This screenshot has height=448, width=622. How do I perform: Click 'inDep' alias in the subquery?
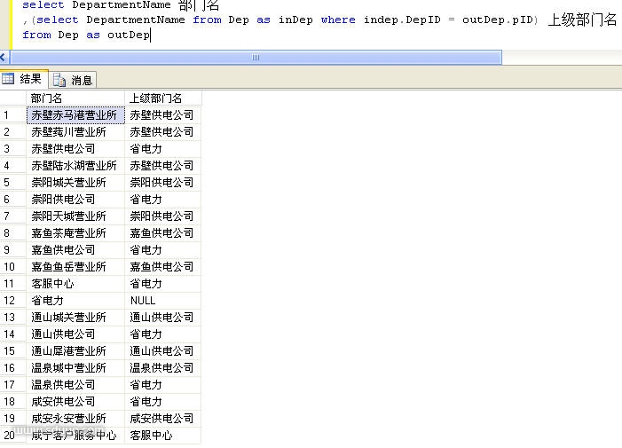295,20
